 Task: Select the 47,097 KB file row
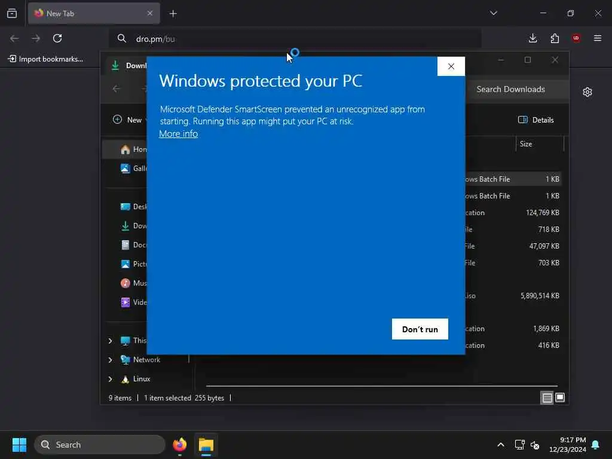(x=512, y=246)
